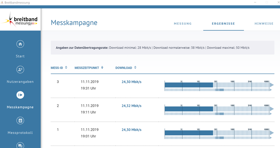This screenshot has height=148, width=280.
Task: Click the 24,32 Mbit/s download value
Action: 131,106
